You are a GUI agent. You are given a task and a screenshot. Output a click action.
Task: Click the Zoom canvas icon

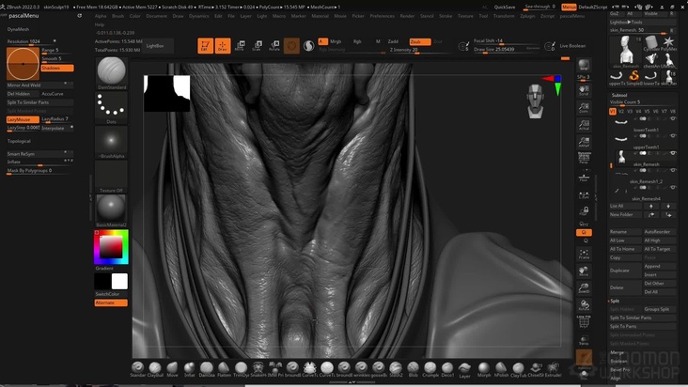[x=584, y=108]
